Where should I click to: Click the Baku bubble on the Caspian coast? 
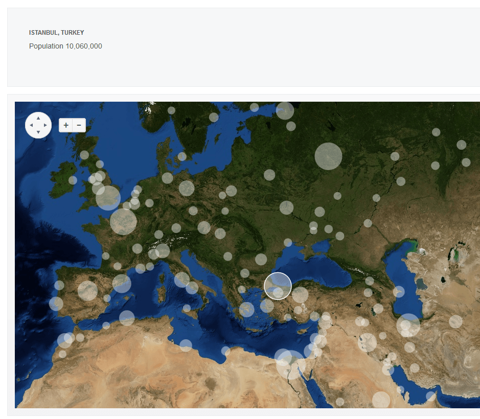tap(399, 292)
